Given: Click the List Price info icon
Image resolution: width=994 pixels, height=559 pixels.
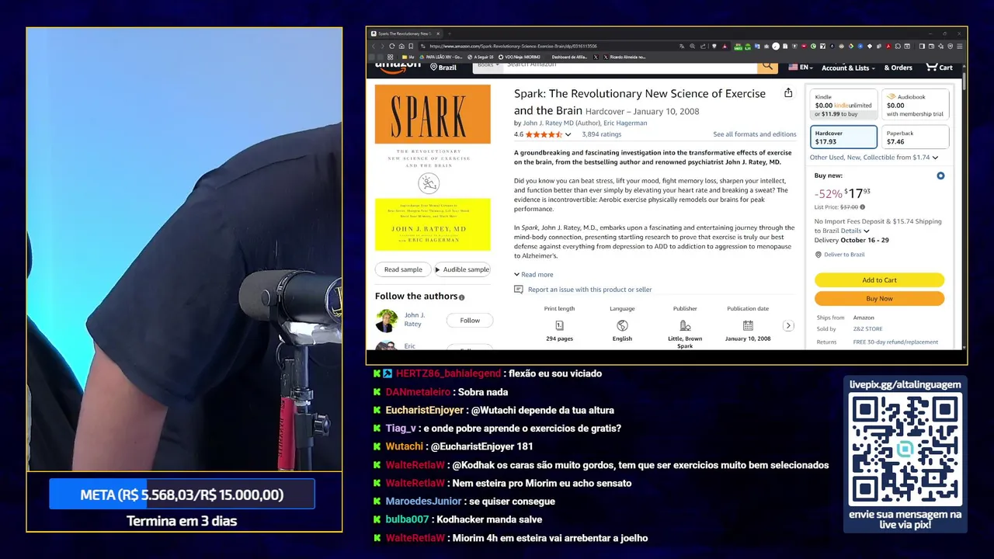Looking at the screenshot, I should click(863, 207).
